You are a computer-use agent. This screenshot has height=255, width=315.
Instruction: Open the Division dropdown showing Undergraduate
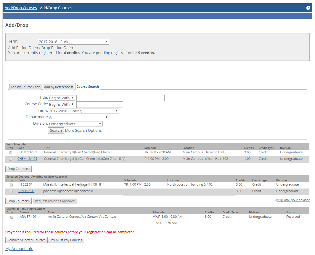coord(75,124)
